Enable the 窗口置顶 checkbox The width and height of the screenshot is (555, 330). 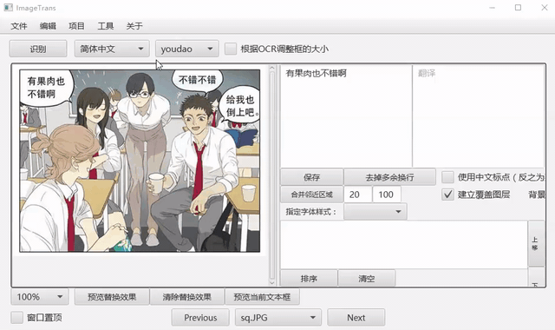pos(16,317)
